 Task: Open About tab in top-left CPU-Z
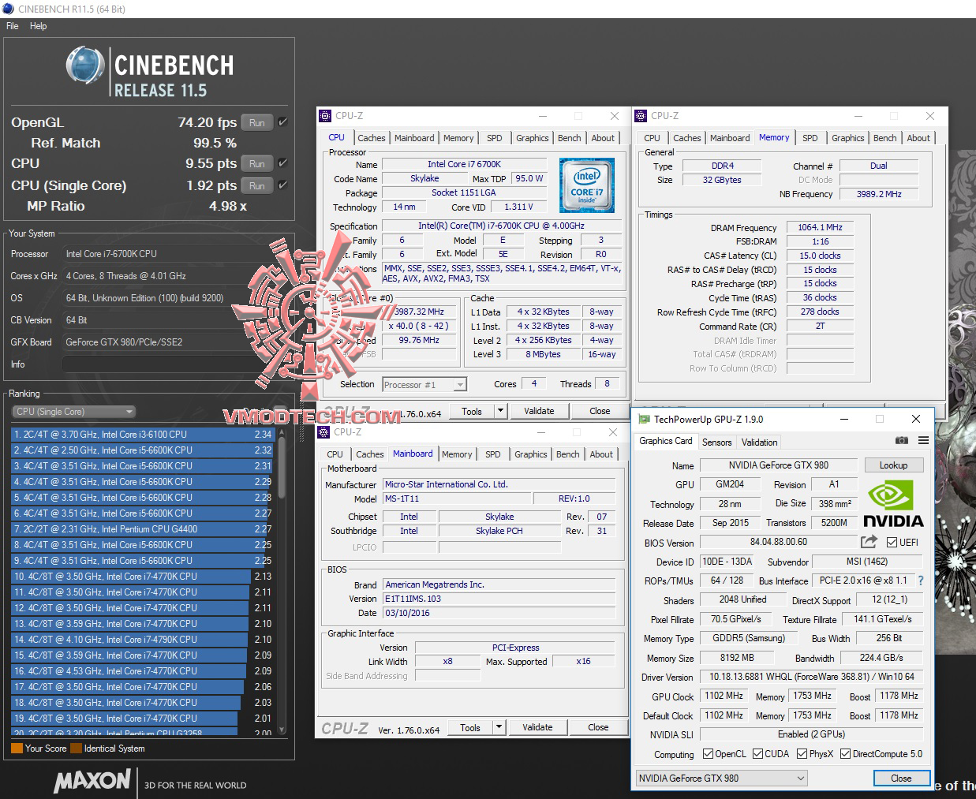coord(603,138)
